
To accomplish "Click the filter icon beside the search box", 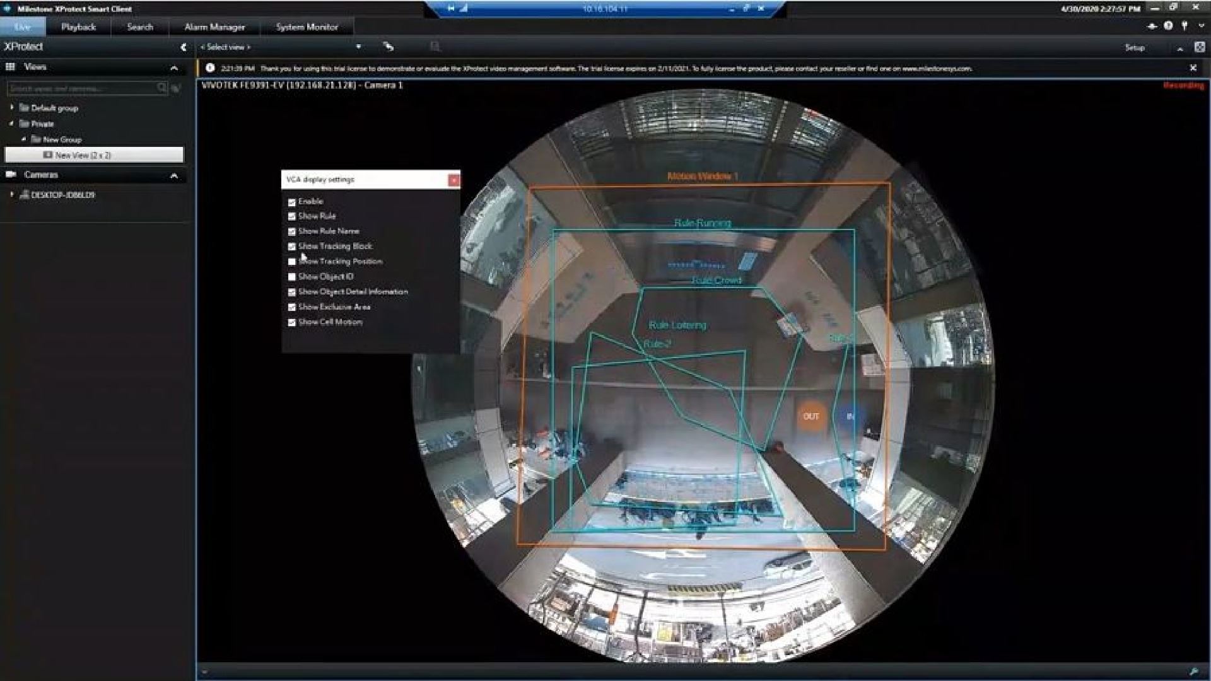I will point(176,88).
